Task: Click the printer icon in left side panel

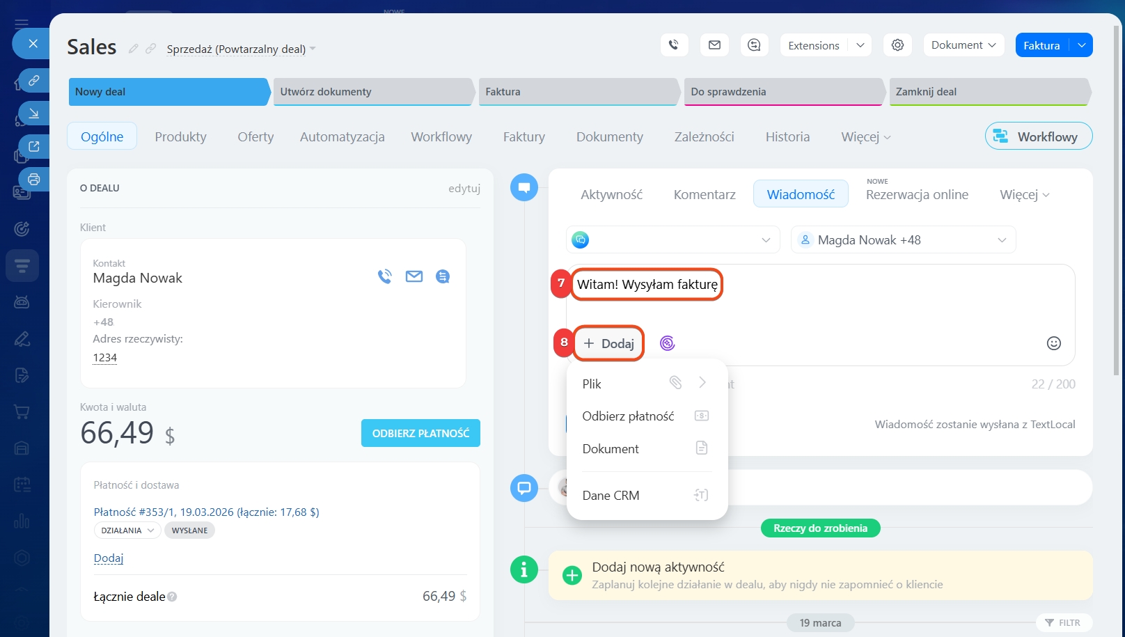Action: (x=33, y=180)
